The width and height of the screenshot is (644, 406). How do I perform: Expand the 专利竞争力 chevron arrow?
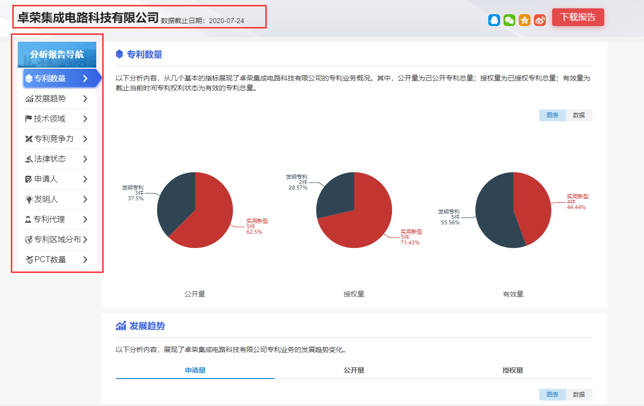pos(85,139)
